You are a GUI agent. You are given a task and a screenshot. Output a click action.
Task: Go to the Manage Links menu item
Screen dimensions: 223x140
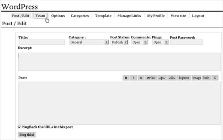point(129,16)
